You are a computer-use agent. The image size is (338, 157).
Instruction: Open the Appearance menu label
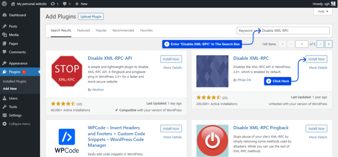(18, 63)
